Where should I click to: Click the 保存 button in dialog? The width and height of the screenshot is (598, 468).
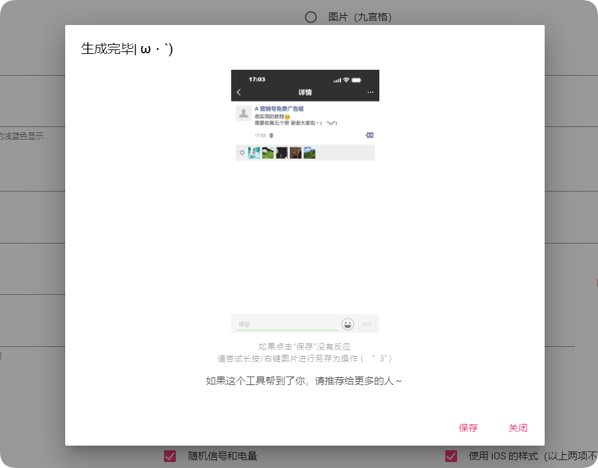tap(468, 428)
